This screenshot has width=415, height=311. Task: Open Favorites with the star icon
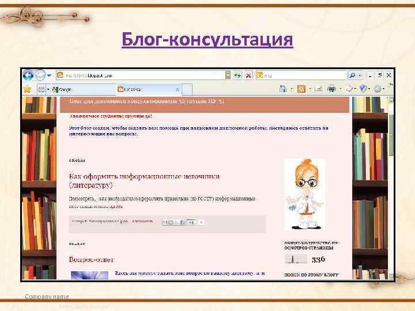coord(27,89)
